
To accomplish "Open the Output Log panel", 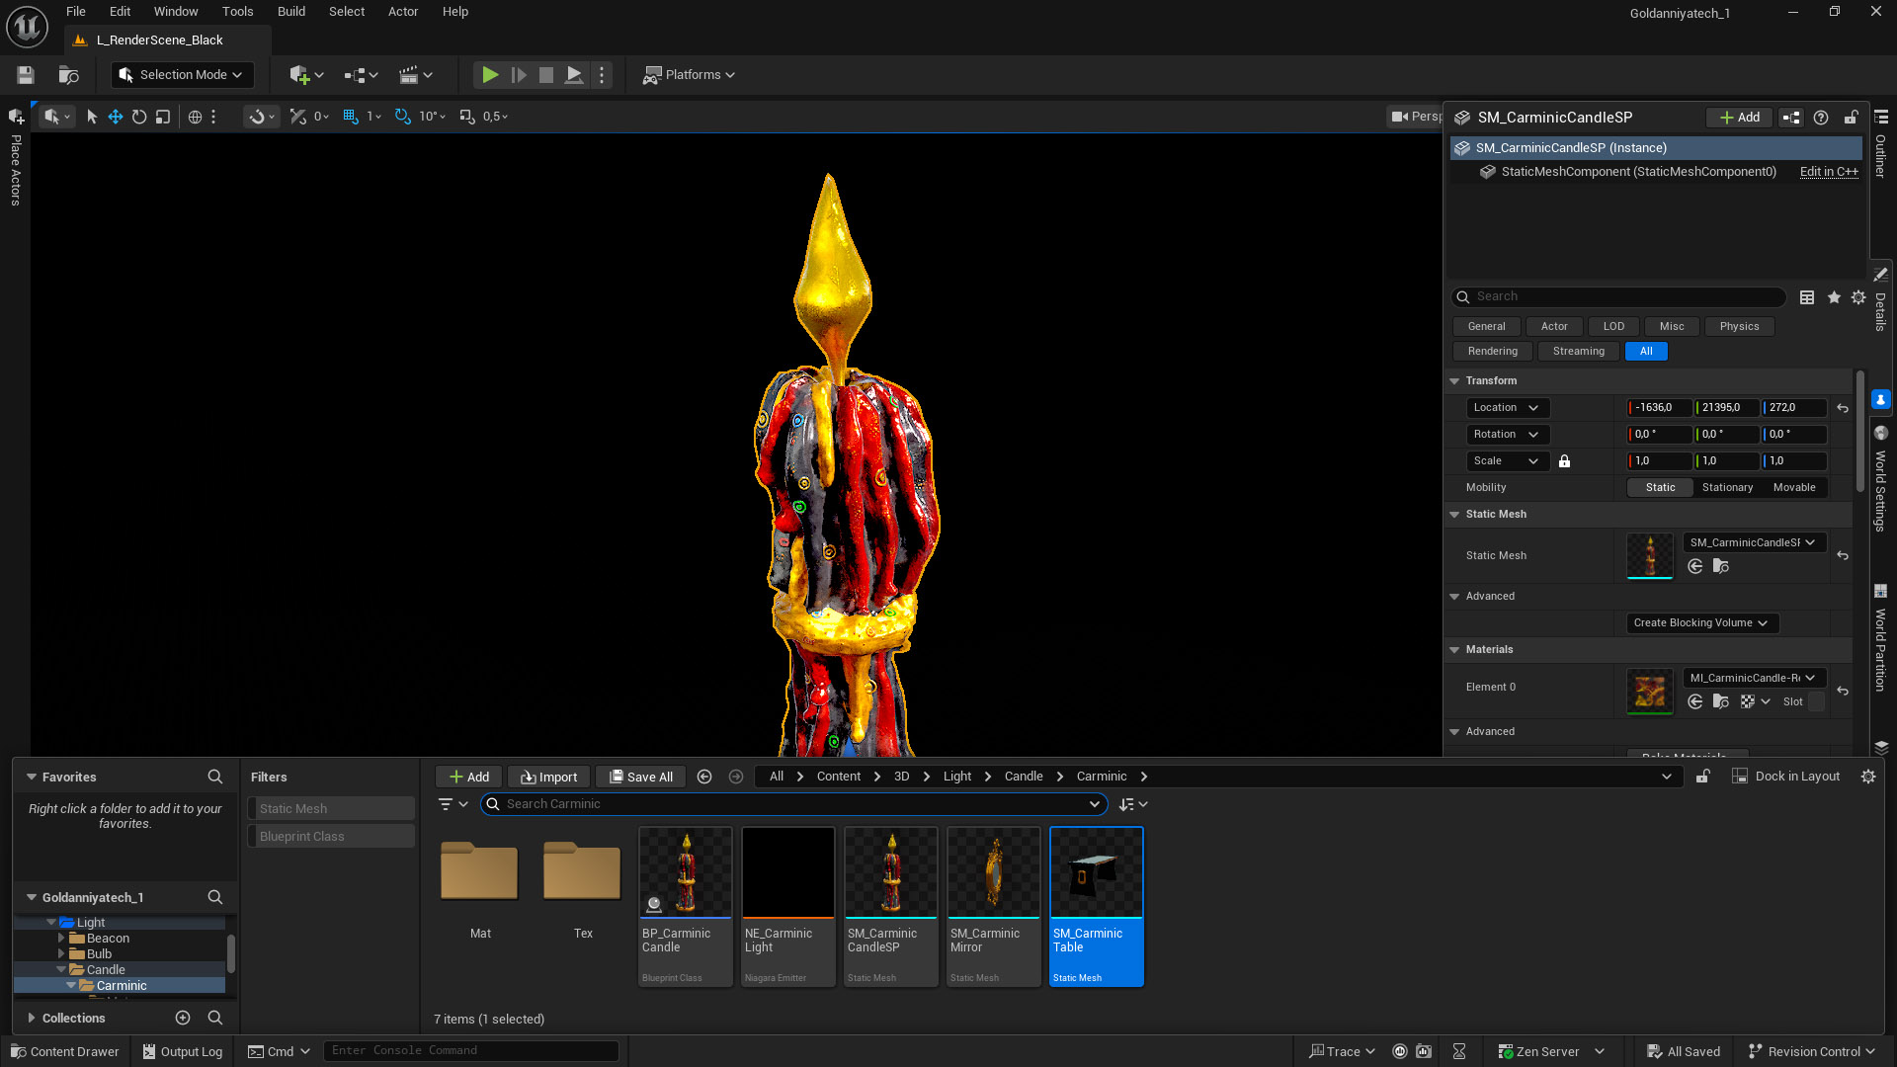I will 182,1050.
